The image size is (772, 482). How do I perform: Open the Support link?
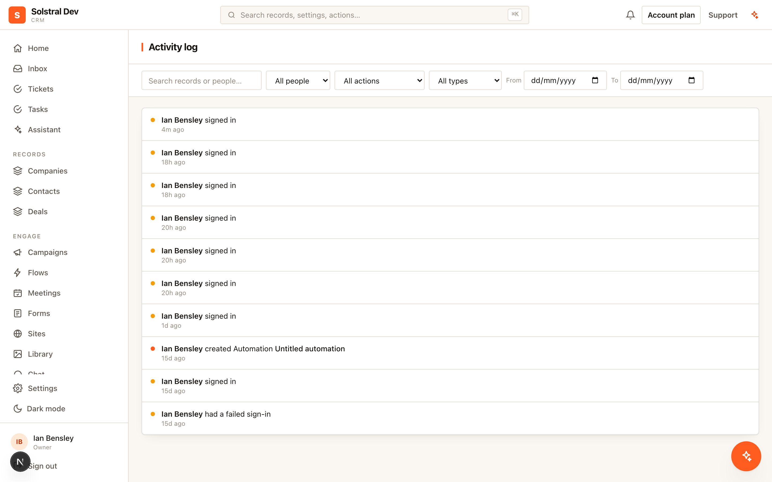click(723, 15)
